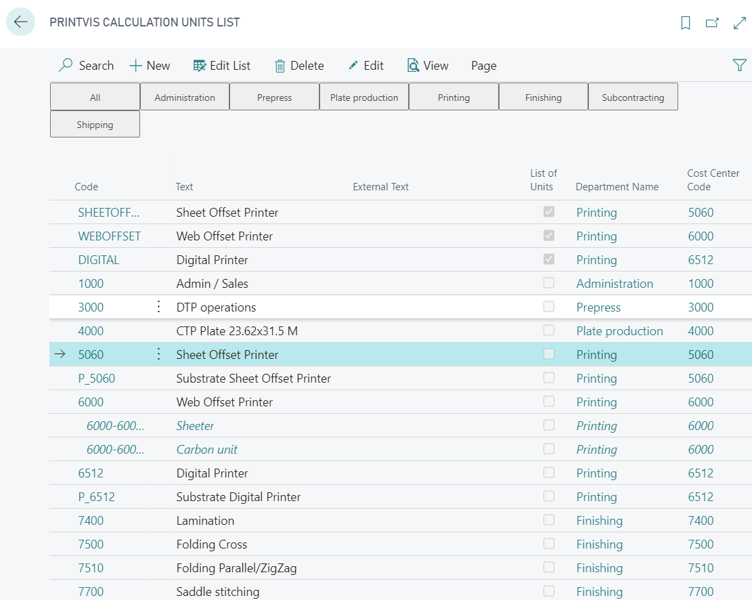Sort by the Code column header
The width and height of the screenshot is (752, 600).
87,187
